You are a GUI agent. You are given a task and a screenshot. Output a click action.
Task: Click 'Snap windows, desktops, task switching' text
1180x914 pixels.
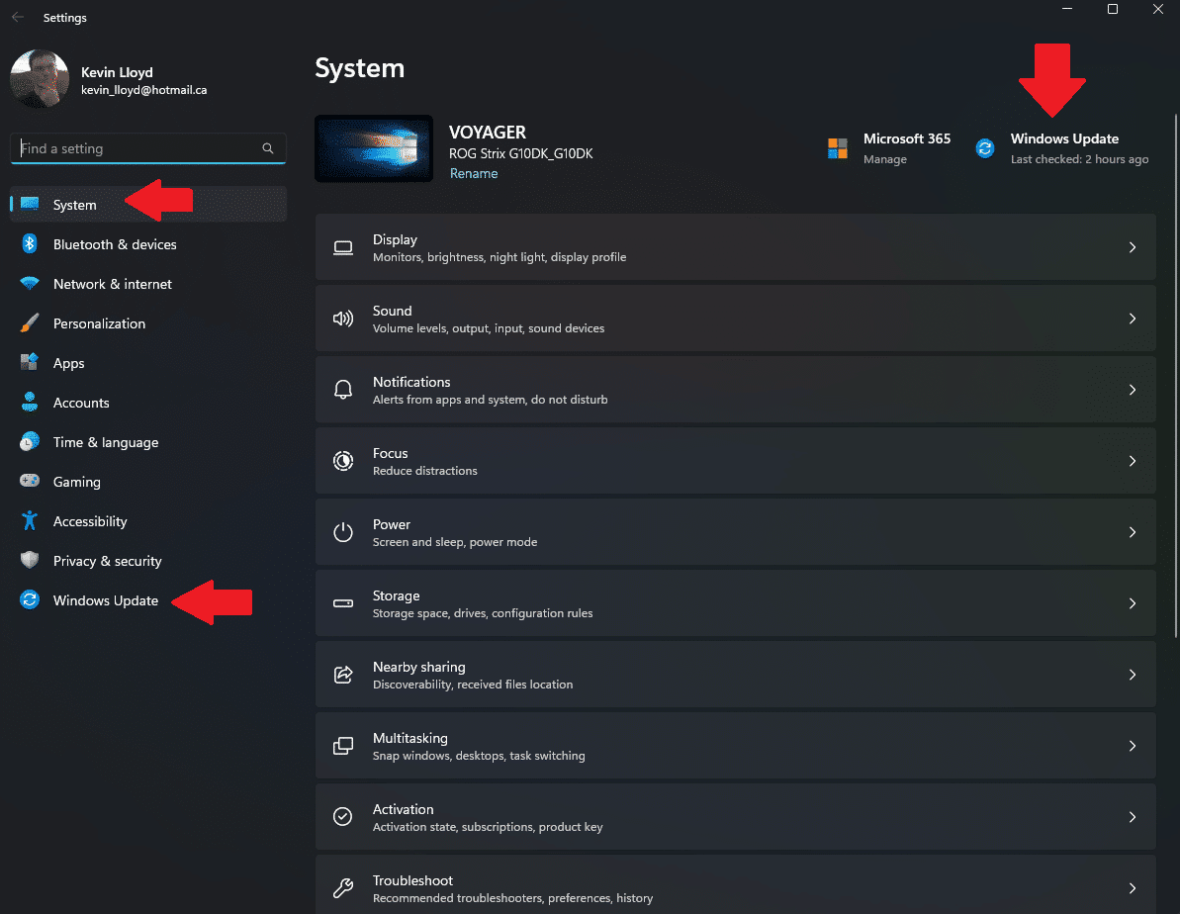479,756
